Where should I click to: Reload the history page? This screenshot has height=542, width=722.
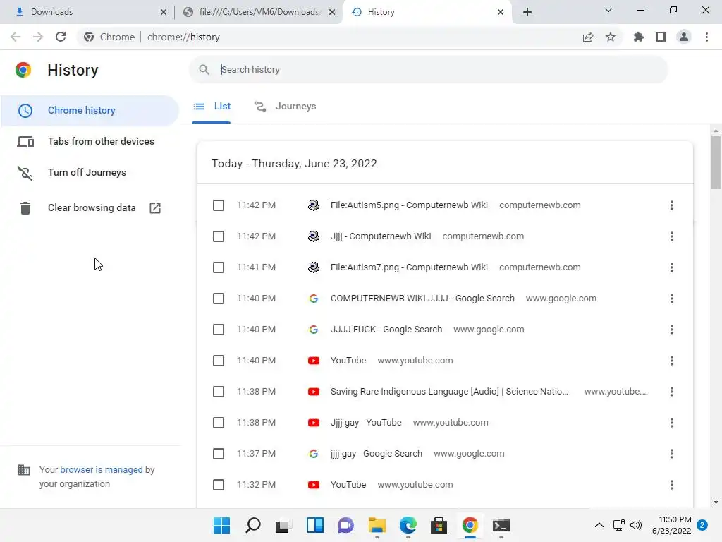[61, 37]
